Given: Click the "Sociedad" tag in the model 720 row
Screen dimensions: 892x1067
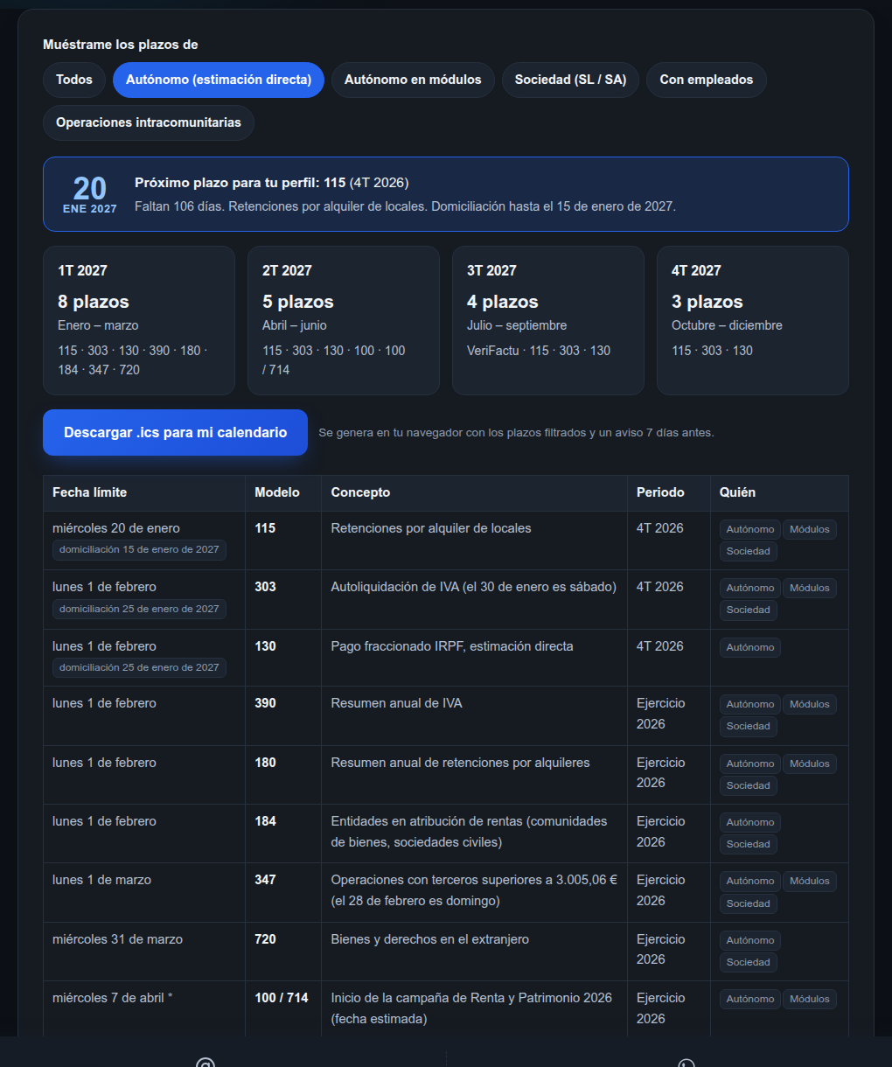Looking at the screenshot, I should tap(749, 962).
